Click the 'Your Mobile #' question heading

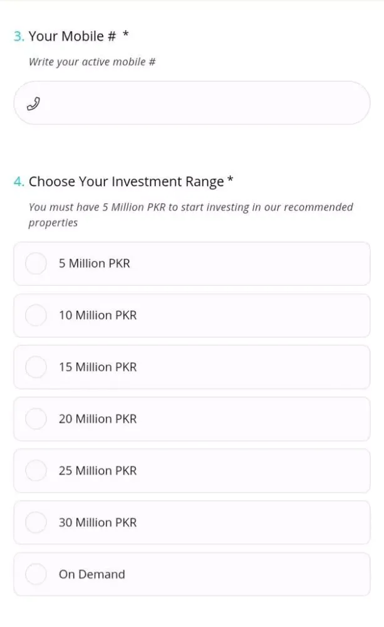pyautogui.click(x=72, y=36)
